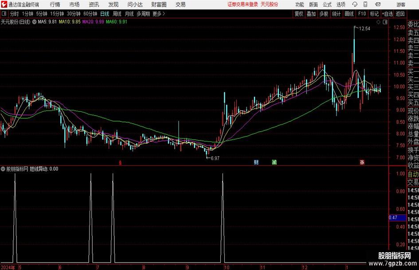Click 证券交易未登录 login status

coord(243,4)
